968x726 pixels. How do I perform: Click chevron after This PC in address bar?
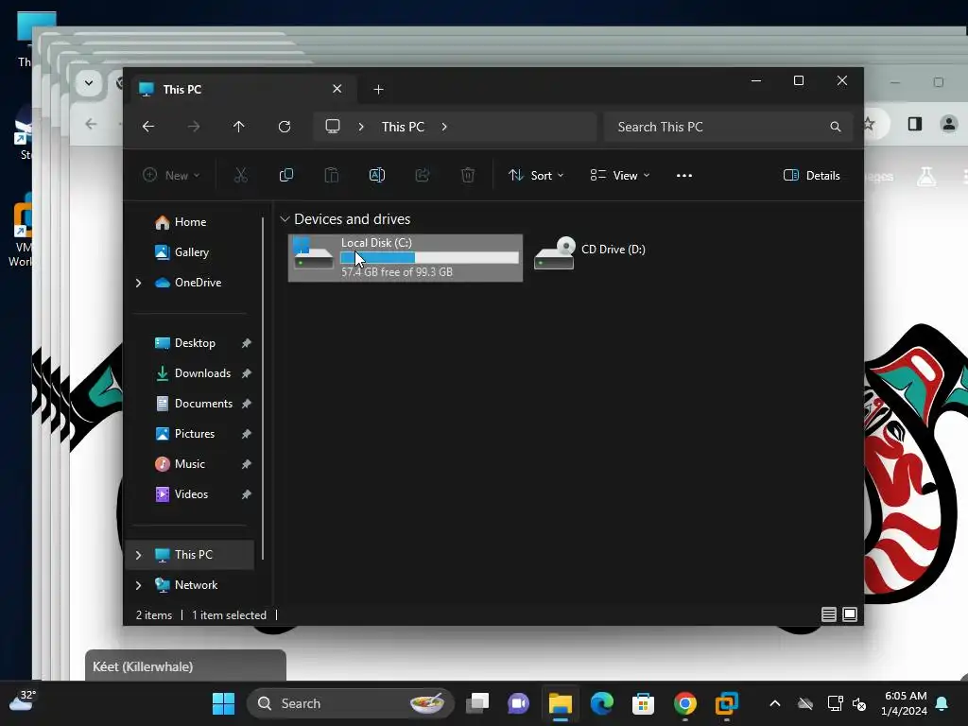pos(444,127)
